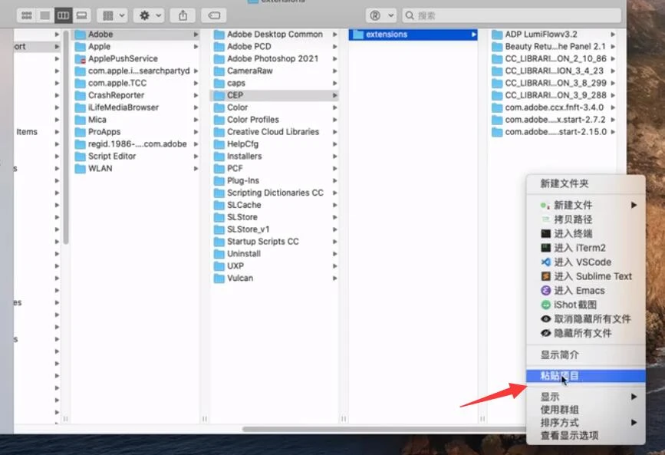Viewport: 665px width, 455px height.
Task: Select the SLStore_v1 folder
Action: pos(275,229)
